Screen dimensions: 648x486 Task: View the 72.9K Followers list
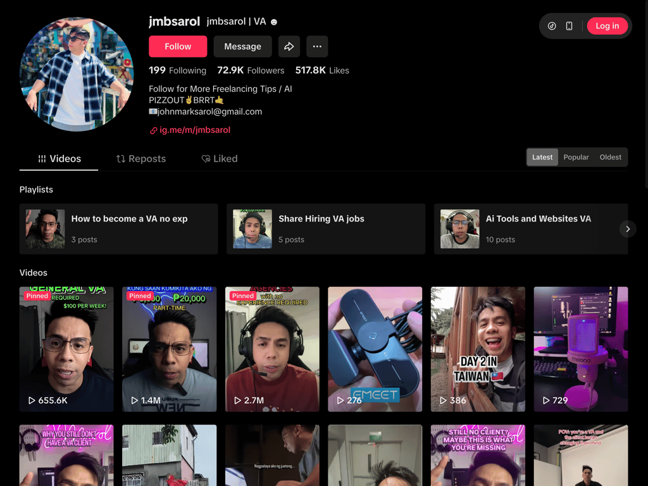click(251, 70)
